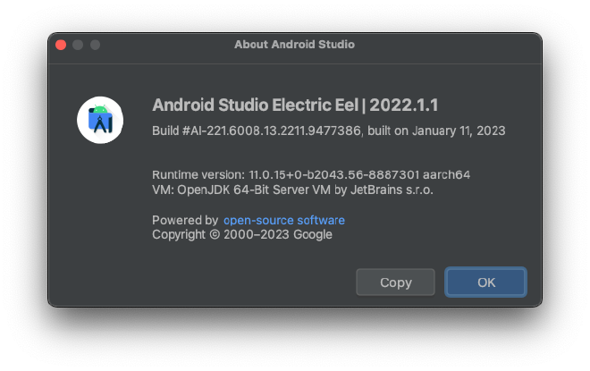Confirm the dialog with OK
The width and height of the screenshot is (590, 371).
[485, 282]
